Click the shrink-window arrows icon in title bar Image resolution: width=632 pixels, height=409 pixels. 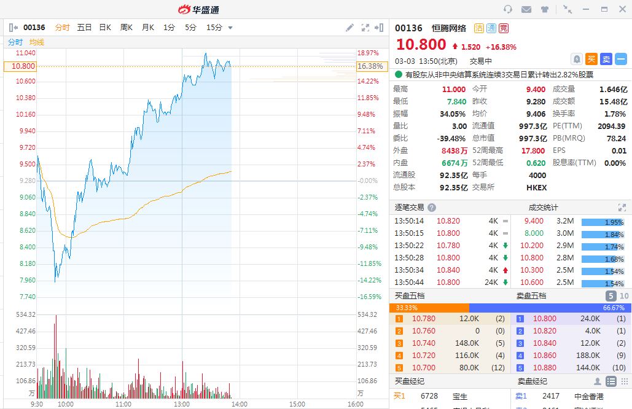[568, 9]
